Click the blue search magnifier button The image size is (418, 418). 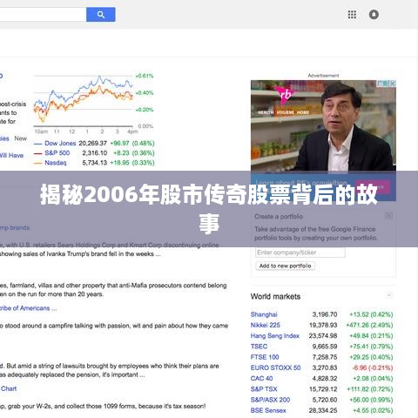click(100, 15)
